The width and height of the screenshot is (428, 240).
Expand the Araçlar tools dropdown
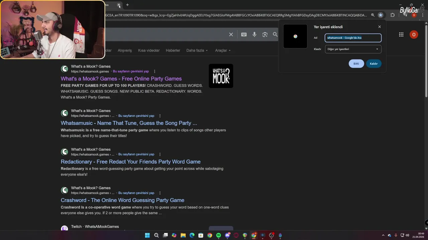[223, 50]
